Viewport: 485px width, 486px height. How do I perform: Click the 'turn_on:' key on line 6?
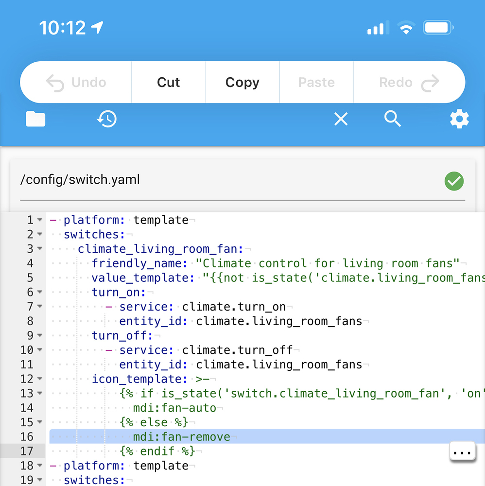tap(119, 292)
